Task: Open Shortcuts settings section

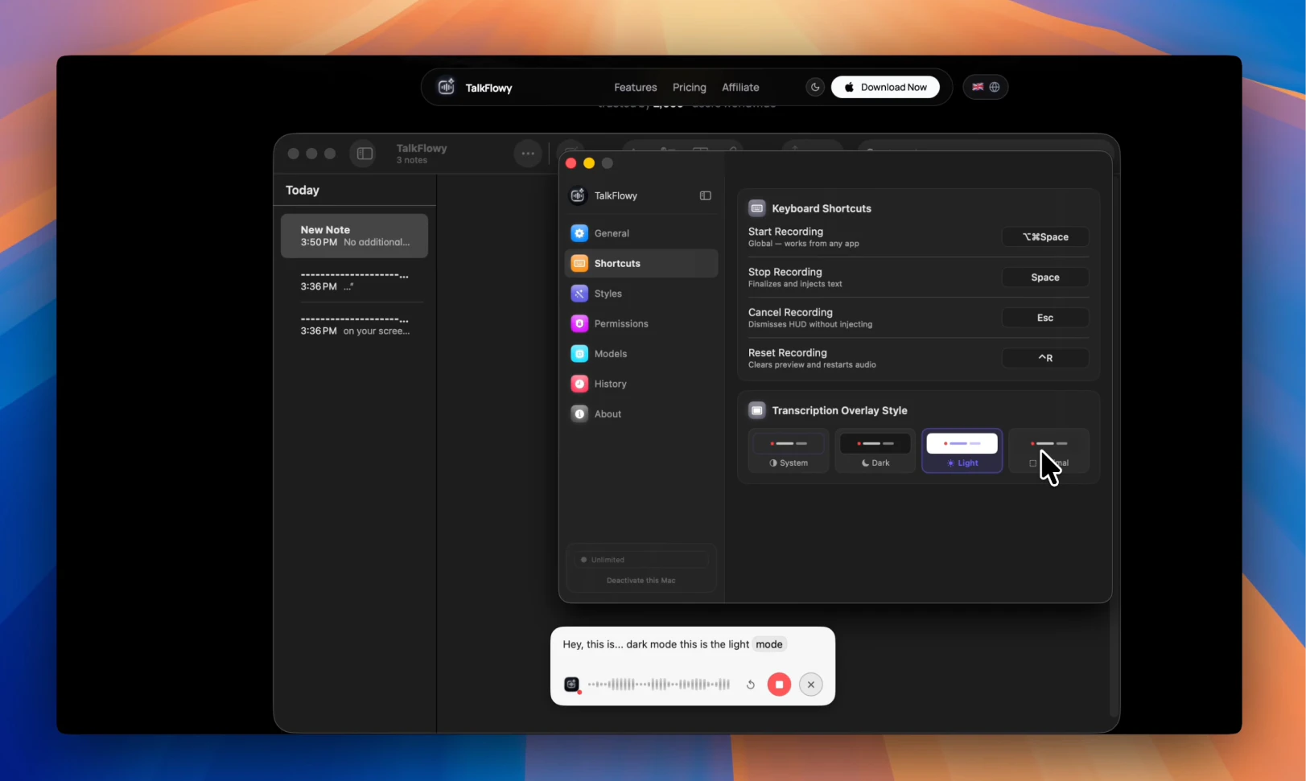Action: coord(641,263)
